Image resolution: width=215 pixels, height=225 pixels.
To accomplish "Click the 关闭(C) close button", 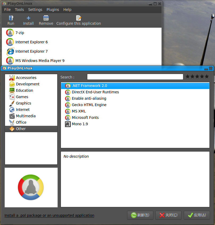I will click(168, 215).
